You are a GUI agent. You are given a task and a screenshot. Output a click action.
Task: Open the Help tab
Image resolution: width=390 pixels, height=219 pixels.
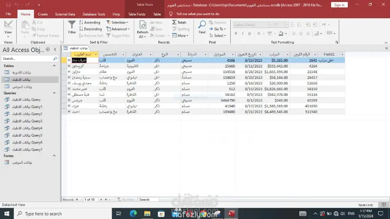pos(116,14)
